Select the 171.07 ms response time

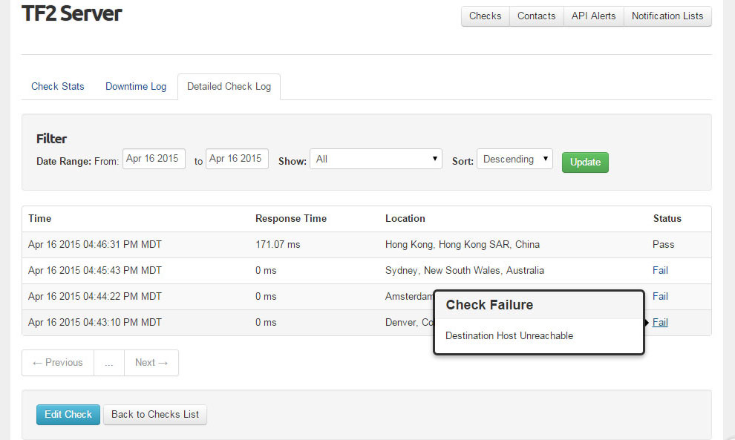click(278, 245)
